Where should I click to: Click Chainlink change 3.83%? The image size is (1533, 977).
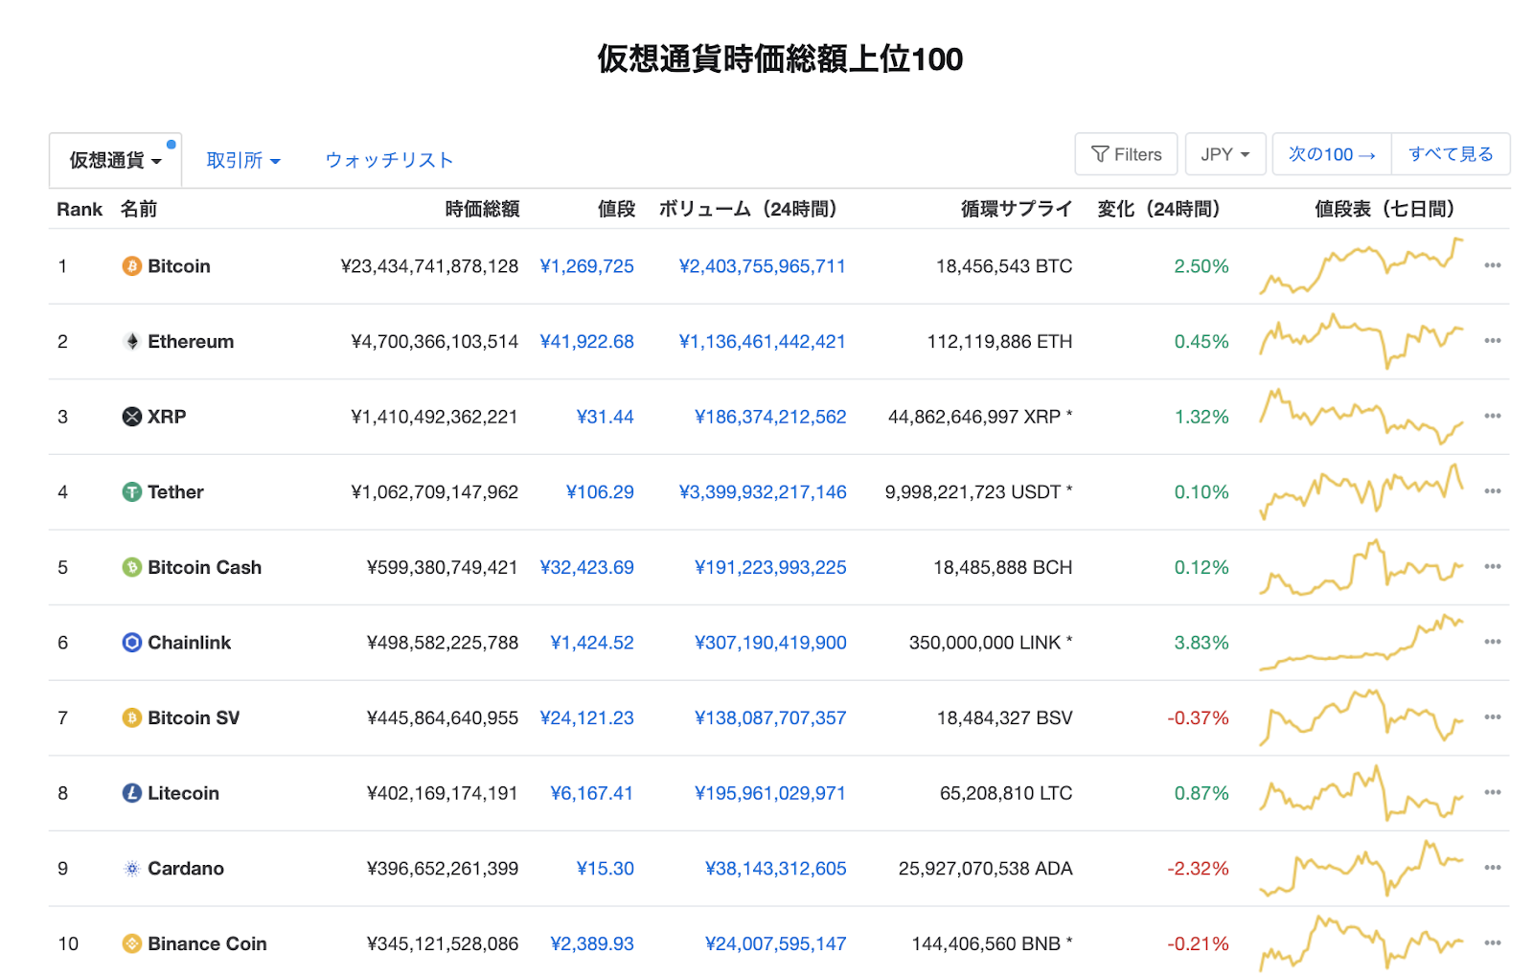click(x=1201, y=643)
